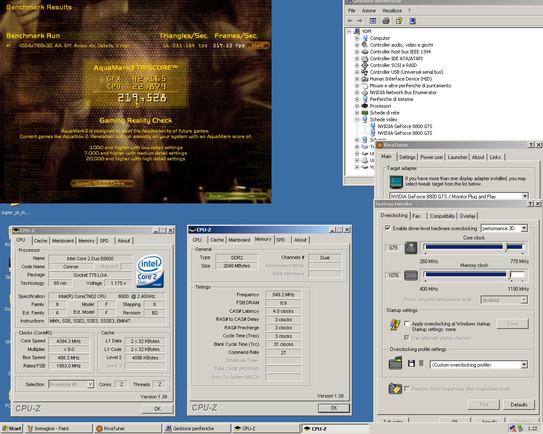Toggle console tree pane icon in Gestione periferiche
The width and height of the screenshot is (543, 434).
373,21
